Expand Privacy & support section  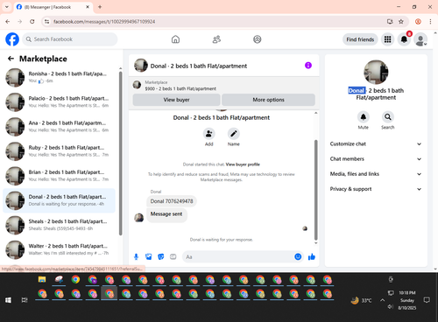(x=376, y=189)
